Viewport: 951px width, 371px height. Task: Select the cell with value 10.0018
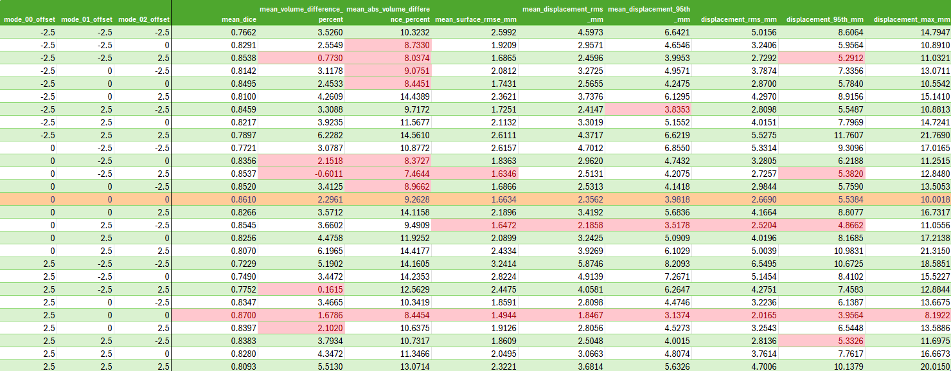click(x=907, y=199)
